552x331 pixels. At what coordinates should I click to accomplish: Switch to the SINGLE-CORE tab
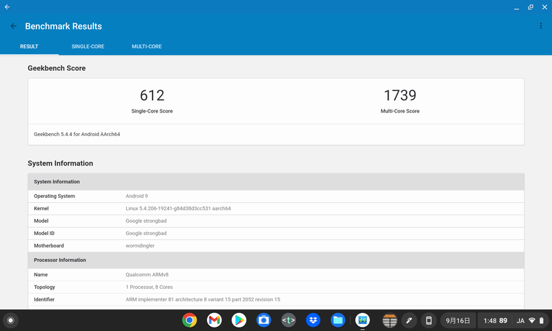click(88, 46)
